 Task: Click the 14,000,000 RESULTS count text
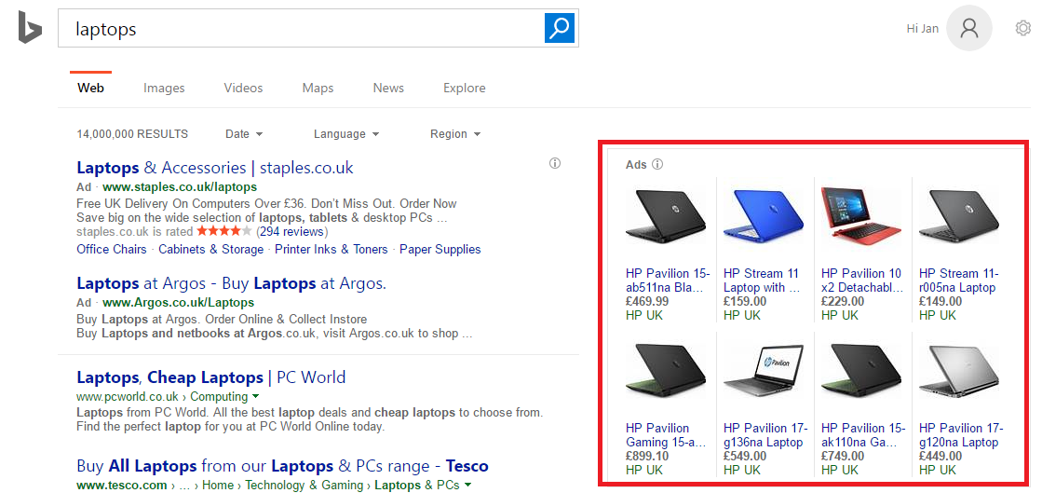[132, 133]
